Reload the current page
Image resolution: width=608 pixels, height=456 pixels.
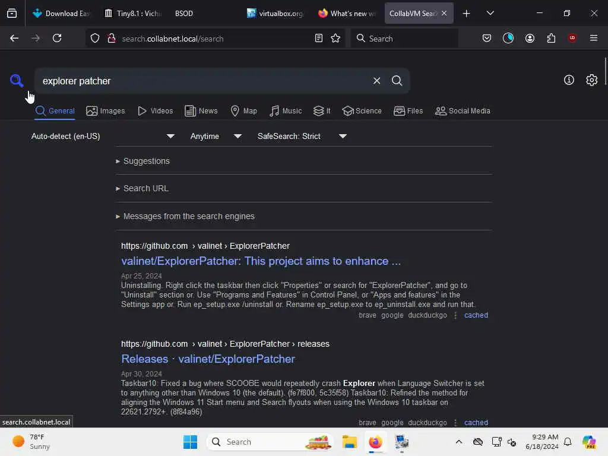57,38
